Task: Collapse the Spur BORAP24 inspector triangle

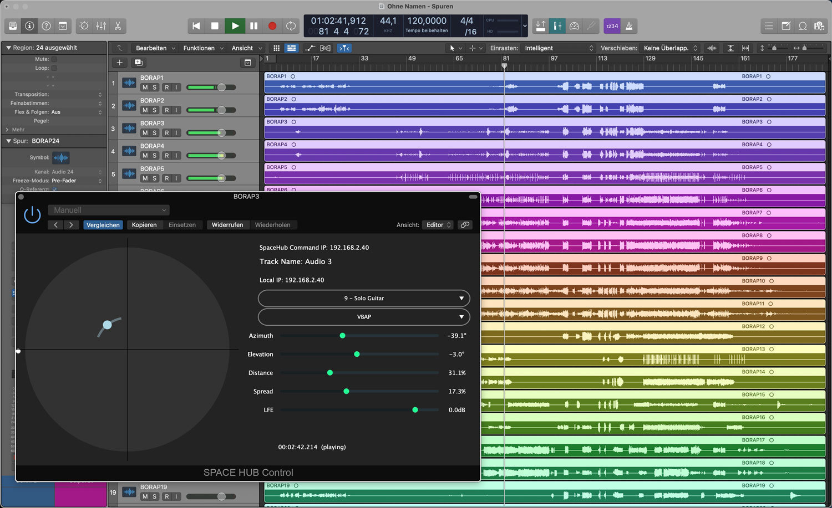Action: click(8, 141)
